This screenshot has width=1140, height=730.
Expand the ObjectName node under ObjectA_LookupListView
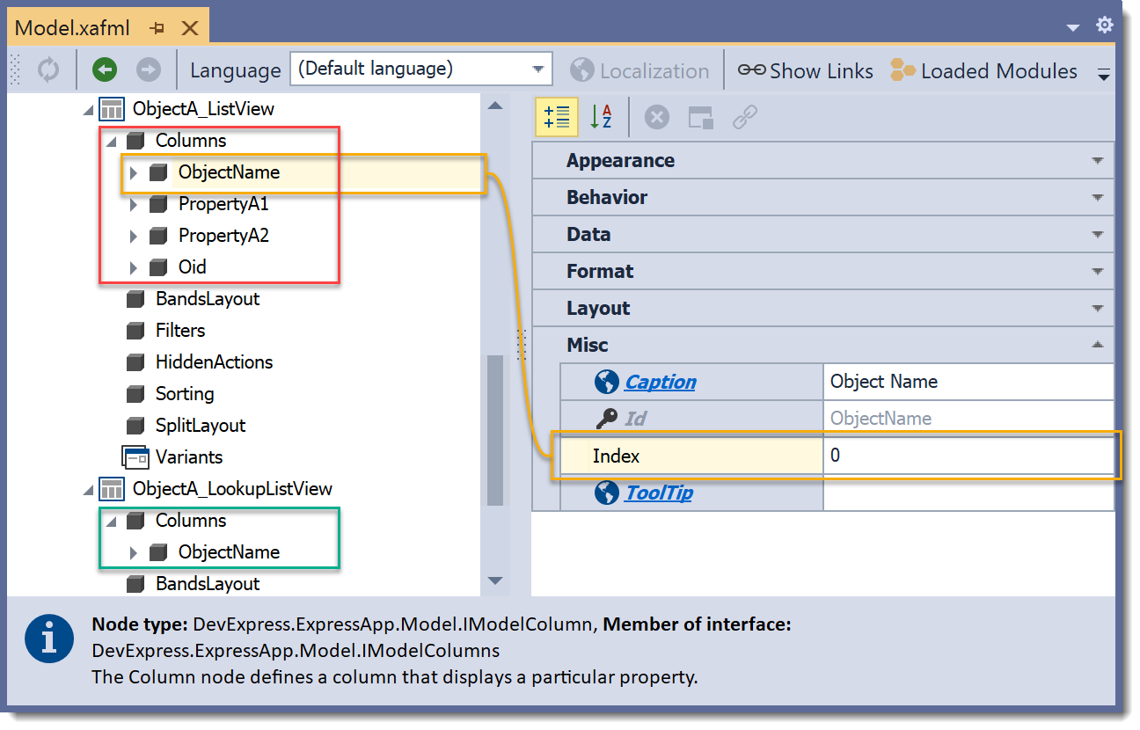[135, 551]
